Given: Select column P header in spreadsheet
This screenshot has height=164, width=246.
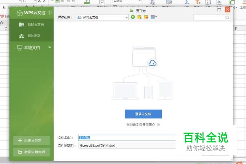Looking at the screenshot, I should coord(236,28).
